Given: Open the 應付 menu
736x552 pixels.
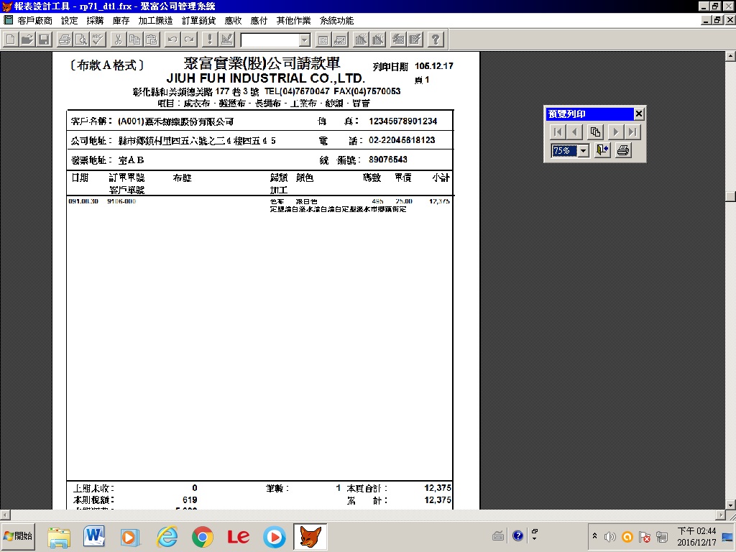Looking at the screenshot, I should click(x=259, y=21).
